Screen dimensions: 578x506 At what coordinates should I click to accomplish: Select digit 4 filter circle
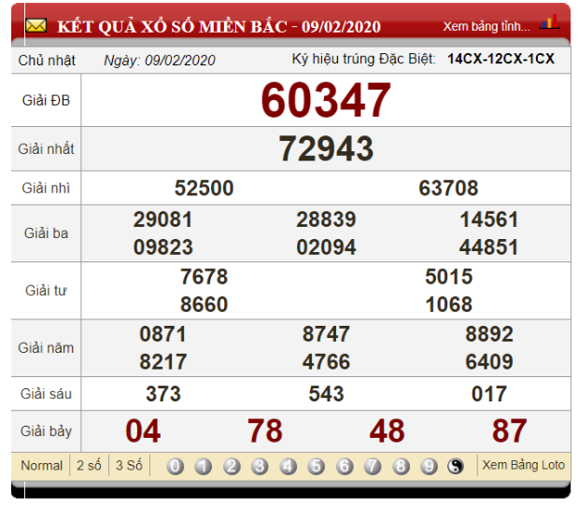(x=289, y=466)
